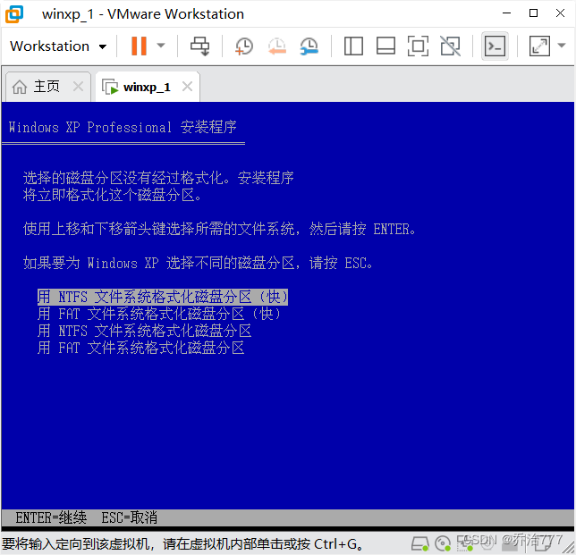Pause the virtual machine

pyautogui.click(x=139, y=46)
